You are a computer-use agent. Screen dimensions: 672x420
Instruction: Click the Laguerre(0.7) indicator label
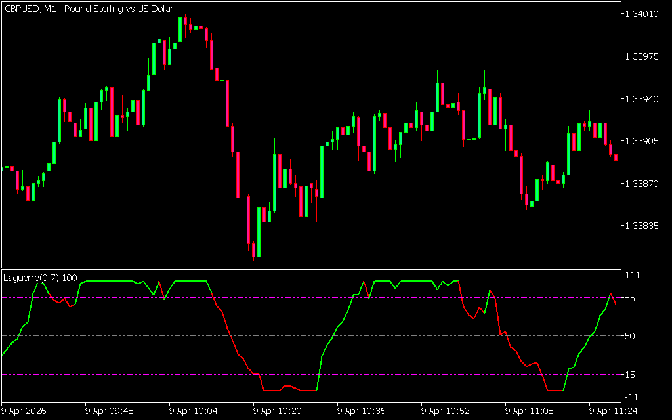(40, 278)
